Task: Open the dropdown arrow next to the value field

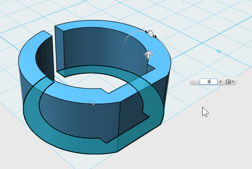Action: pos(220,82)
